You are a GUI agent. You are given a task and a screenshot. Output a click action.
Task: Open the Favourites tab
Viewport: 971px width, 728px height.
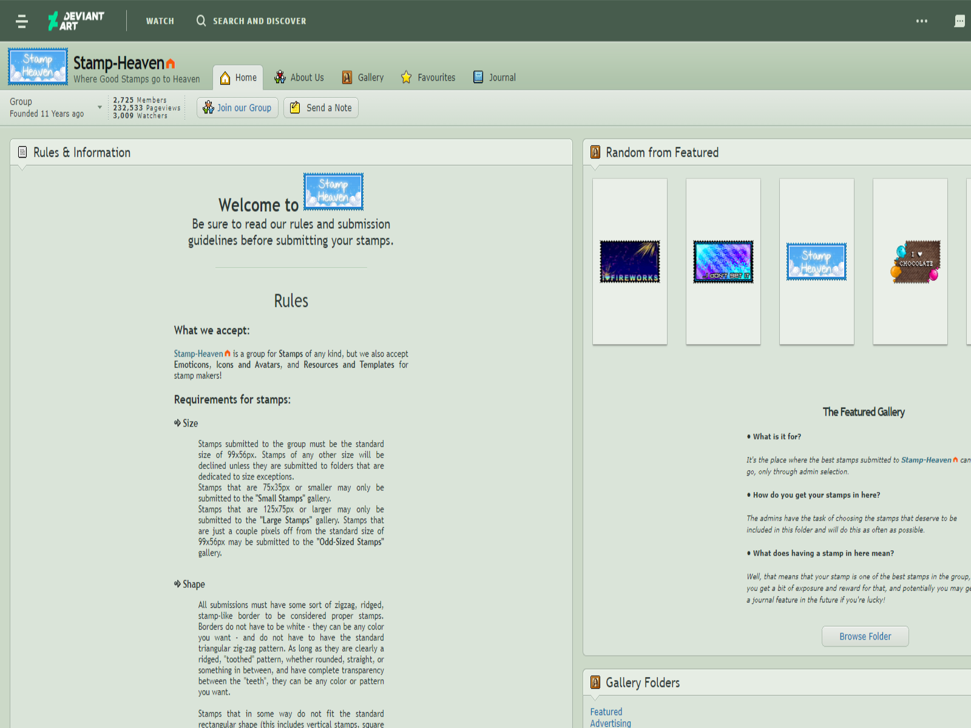pos(428,78)
